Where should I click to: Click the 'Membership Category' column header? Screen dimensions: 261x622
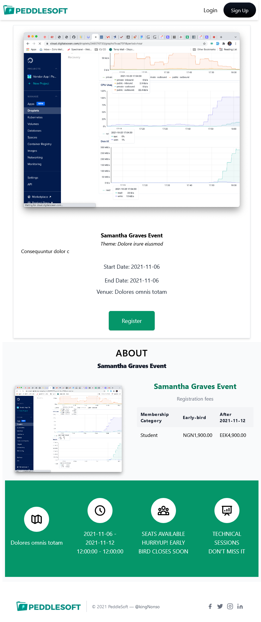tap(155, 417)
